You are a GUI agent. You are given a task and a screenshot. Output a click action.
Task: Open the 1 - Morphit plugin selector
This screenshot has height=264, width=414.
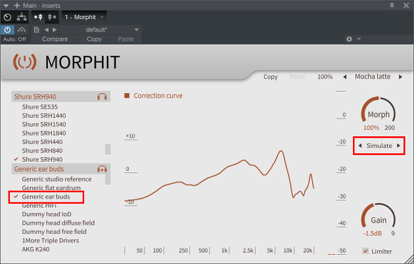(x=84, y=17)
